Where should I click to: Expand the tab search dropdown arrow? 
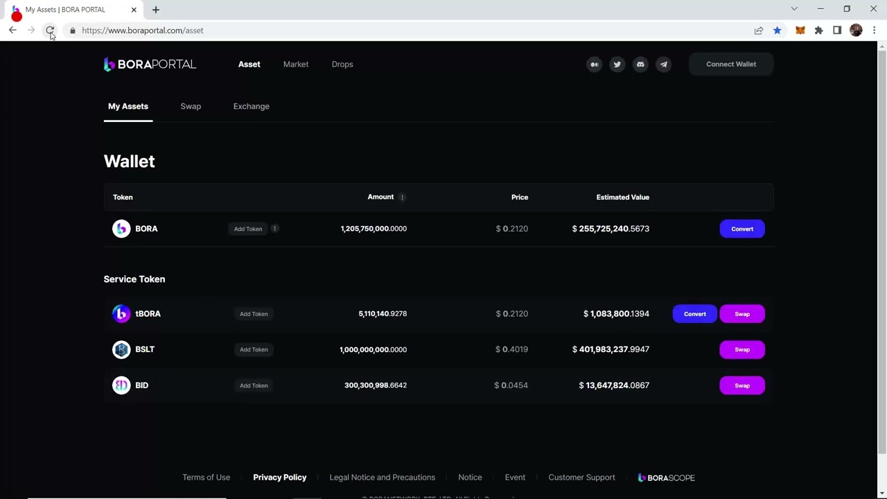click(x=794, y=9)
